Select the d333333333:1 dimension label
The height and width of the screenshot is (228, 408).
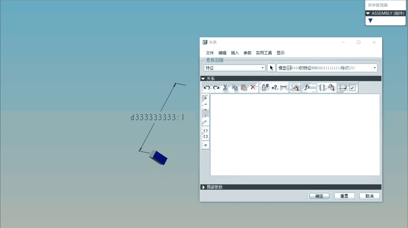[x=157, y=117]
